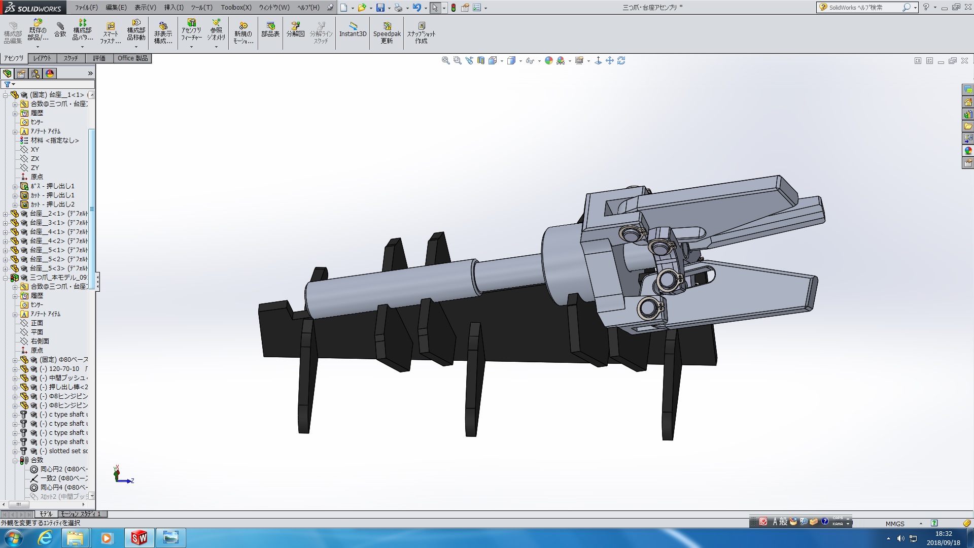Create new motion study (新規のモーション)
The height and width of the screenshot is (548, 974).
point(243,32)
